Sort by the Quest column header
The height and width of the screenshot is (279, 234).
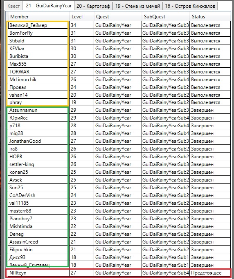(x=118, y=17)
